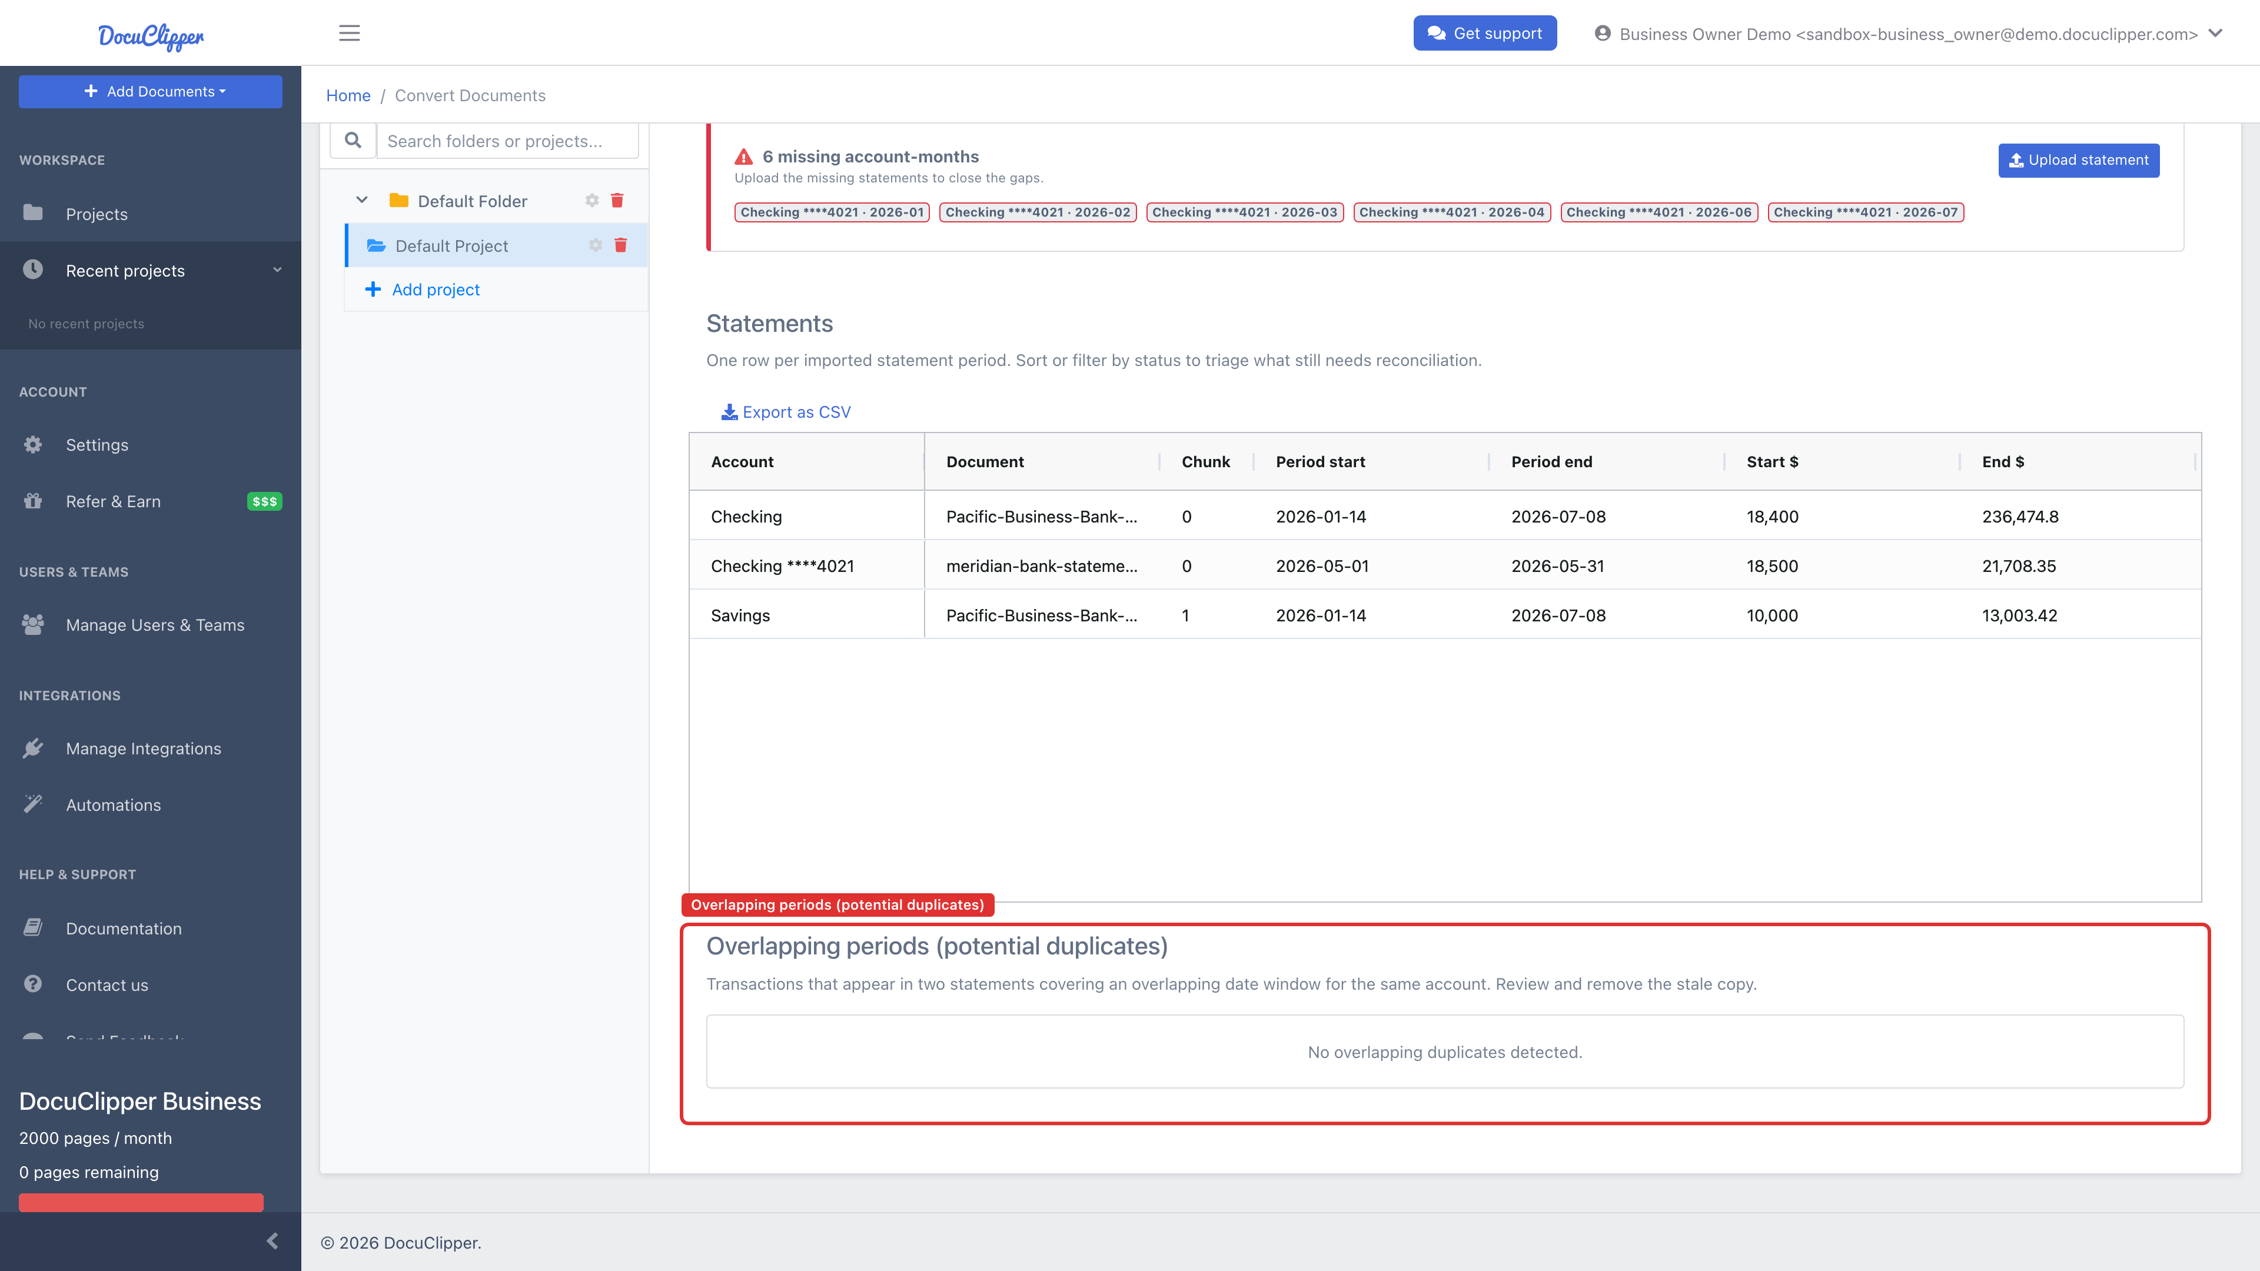Click the missing account-months warning icon
This screenshot has width=2260, height=1271.
[744, 157]
